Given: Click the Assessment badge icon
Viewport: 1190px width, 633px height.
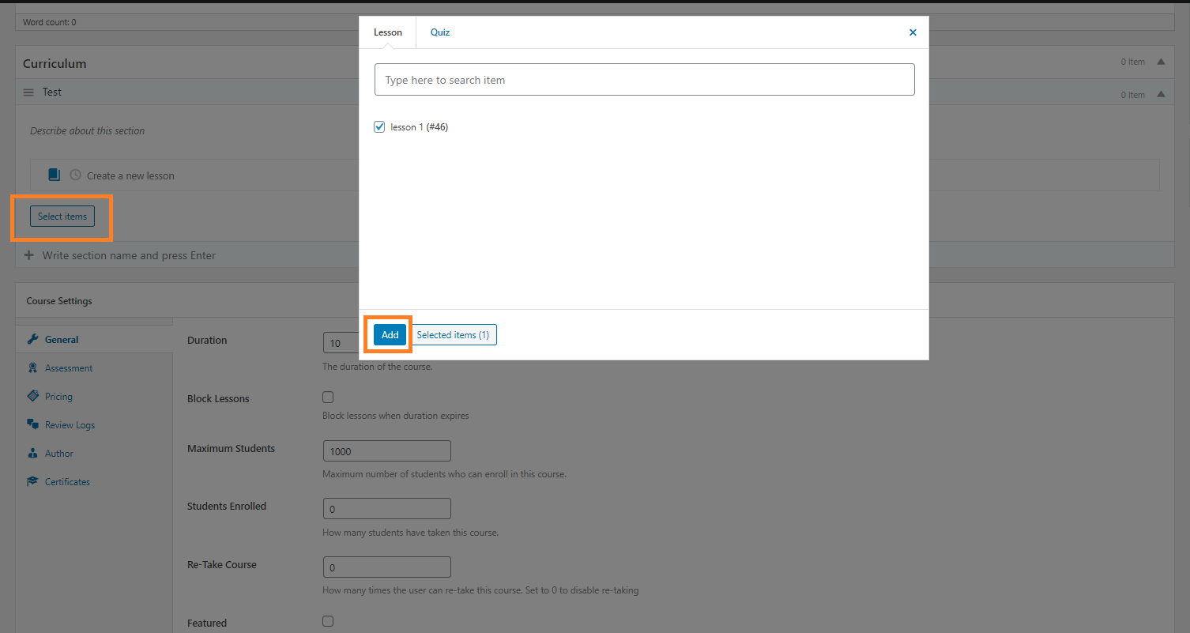Looking at the screenshot, I should 32,367.
